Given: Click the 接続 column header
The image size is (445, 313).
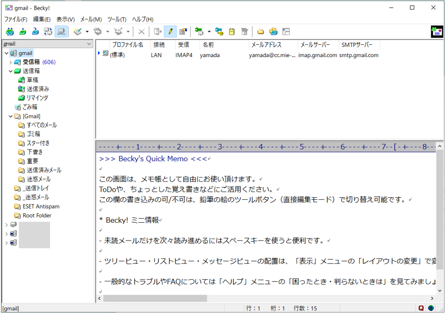Looking at the screenshot, I should click(163, 45).
